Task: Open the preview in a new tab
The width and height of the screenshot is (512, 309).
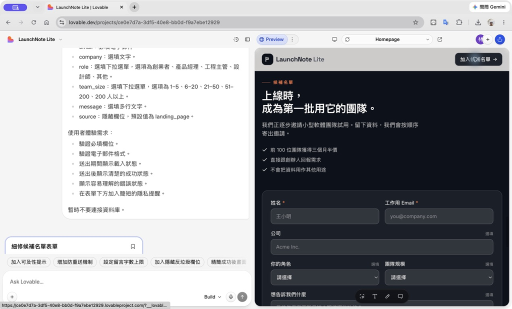Action: click(440, 39)
